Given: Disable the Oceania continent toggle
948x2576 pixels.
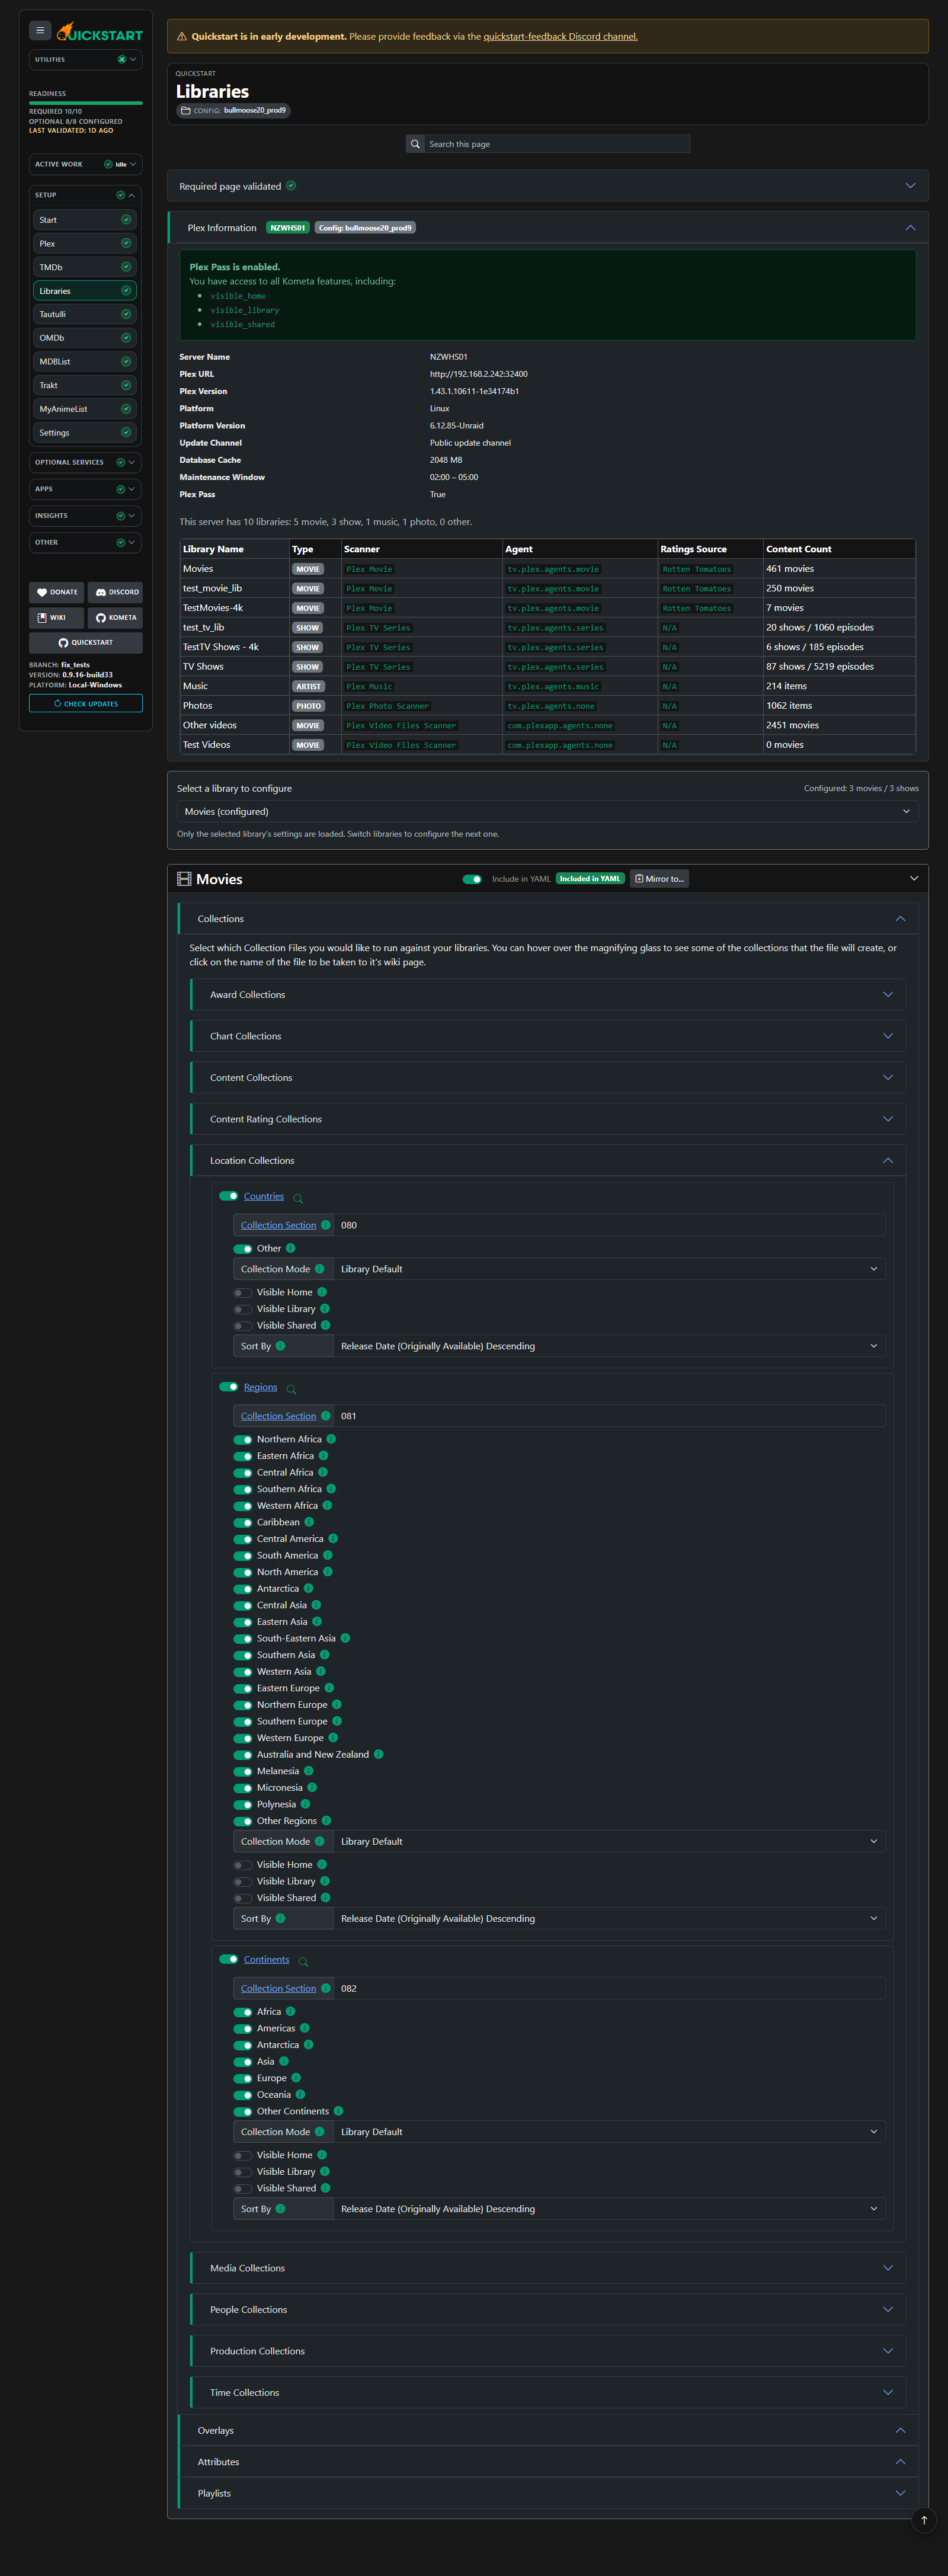Looking at the screenshot, I should tap(243, 2095).
